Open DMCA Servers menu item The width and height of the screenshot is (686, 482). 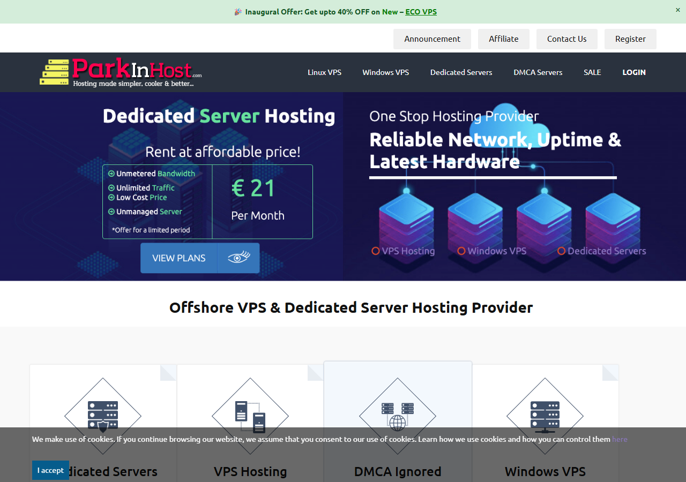click(538, 72)
